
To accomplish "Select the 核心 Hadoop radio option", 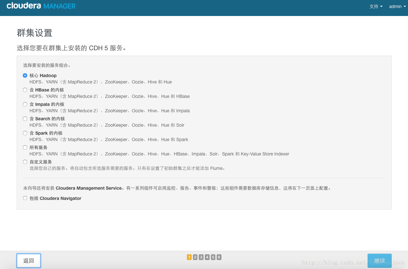I will [25, 75].
